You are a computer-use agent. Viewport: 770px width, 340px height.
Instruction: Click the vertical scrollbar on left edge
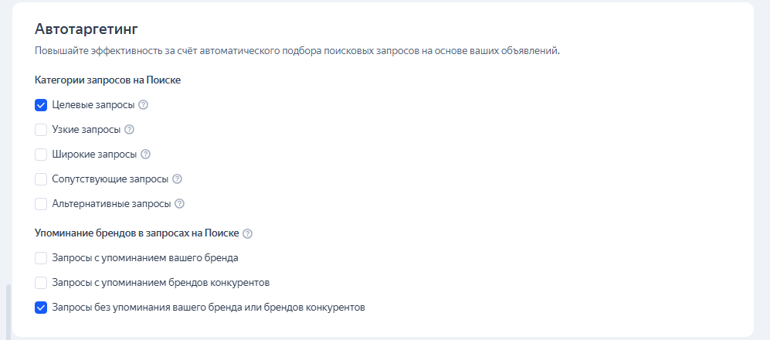coord(8,309)
